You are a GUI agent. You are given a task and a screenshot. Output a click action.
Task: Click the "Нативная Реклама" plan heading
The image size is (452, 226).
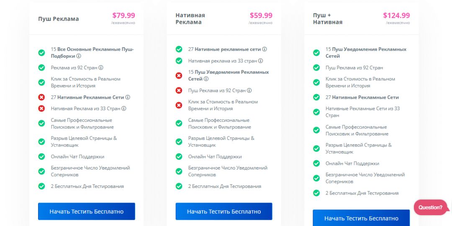190,19
